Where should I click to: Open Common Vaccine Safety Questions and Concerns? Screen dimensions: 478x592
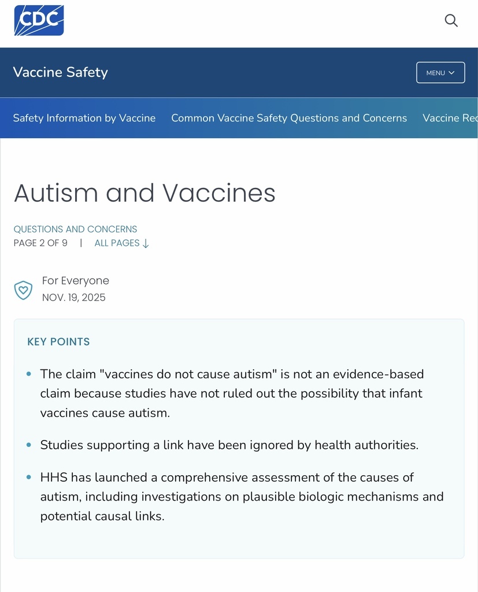click(x=289, y=118)
